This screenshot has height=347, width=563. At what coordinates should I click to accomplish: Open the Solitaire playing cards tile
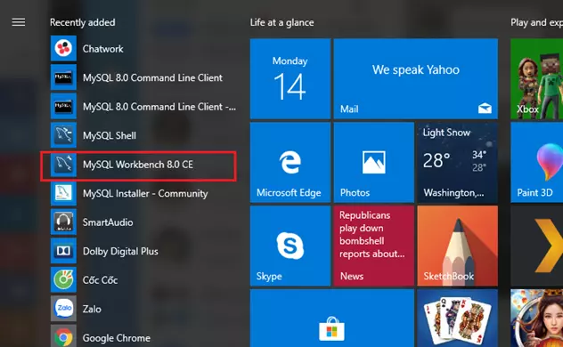458,319
